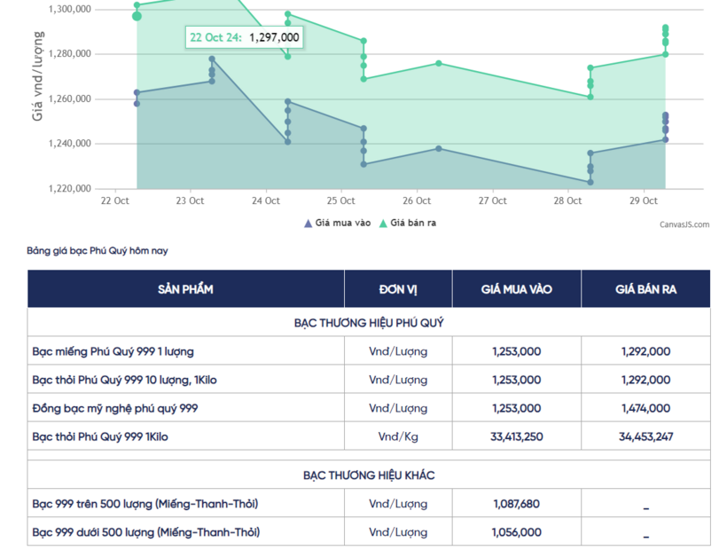Click the 1,220,000 y-axis label
727x558 pixels.
[x=69, y=188]
